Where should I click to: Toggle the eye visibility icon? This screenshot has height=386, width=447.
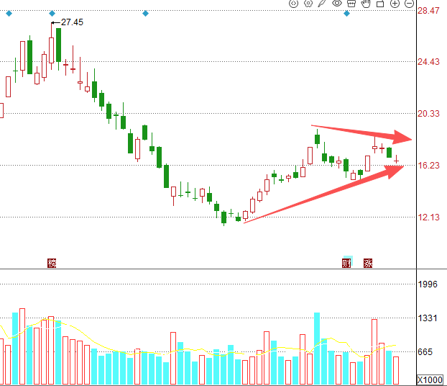point(337,4)
